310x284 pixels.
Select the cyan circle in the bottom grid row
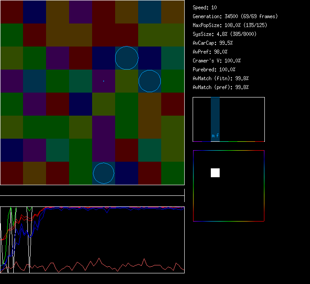pos(104,173)
